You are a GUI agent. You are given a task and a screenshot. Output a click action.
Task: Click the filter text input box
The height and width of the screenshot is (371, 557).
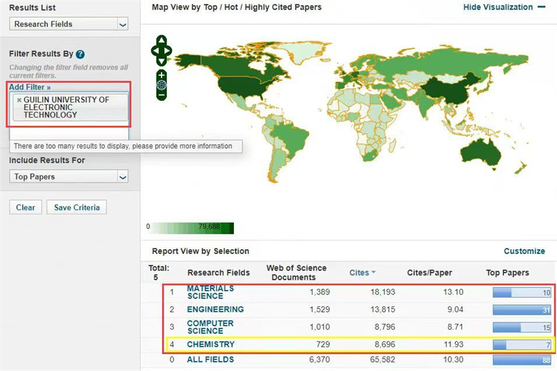(68, 132)
